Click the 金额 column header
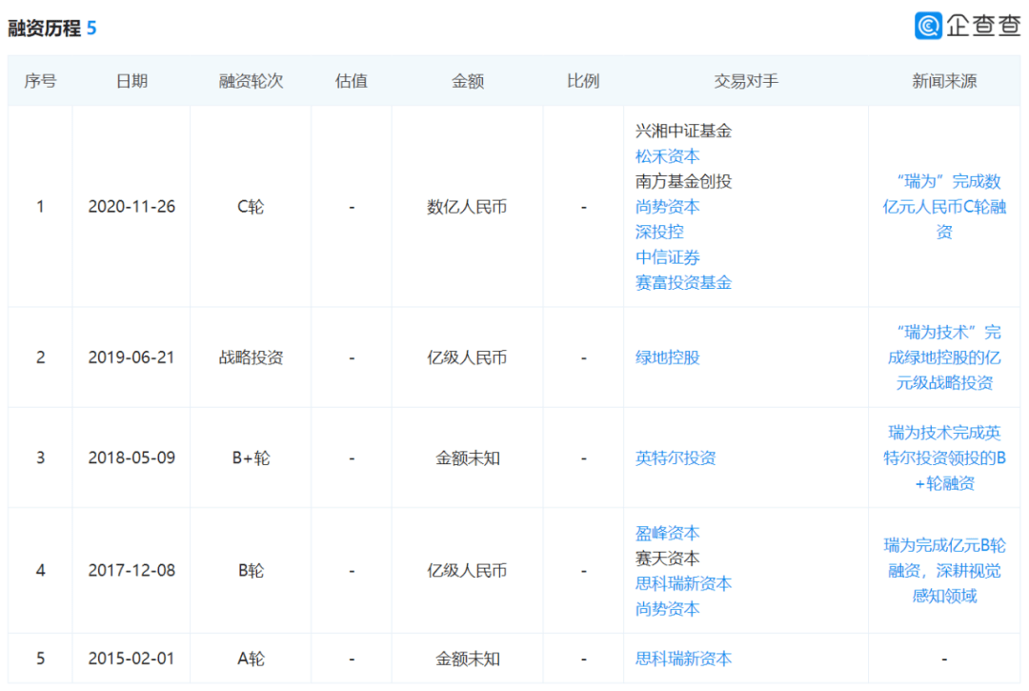 point(467,81)
